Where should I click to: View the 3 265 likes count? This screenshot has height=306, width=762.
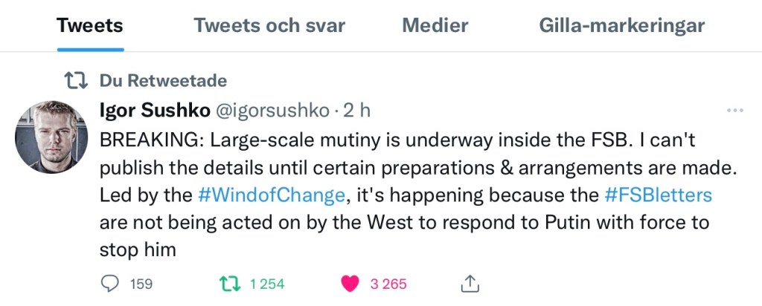(x=388, y=284)
